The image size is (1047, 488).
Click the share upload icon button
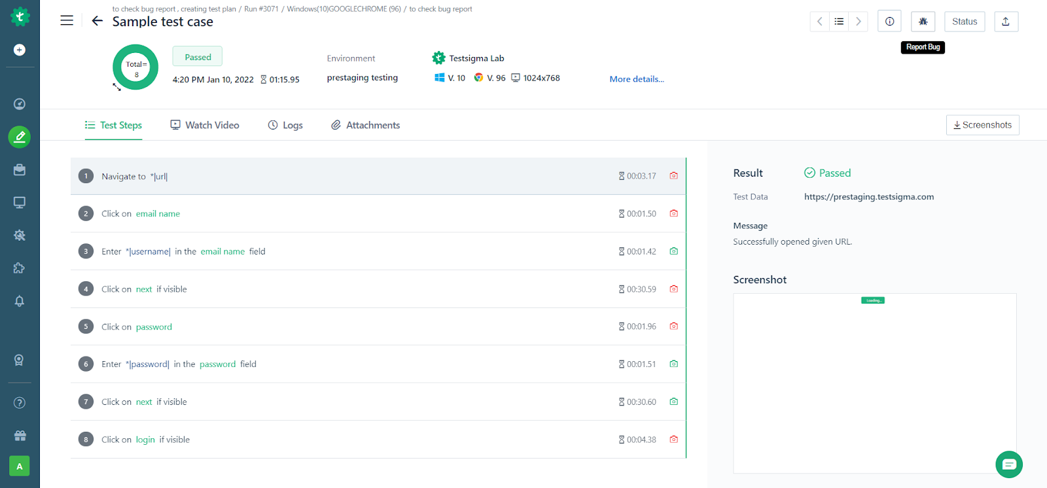click(1006, 22)
